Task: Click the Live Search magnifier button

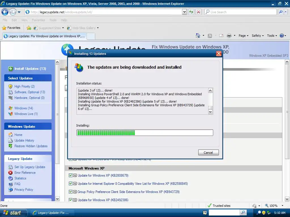Action: [281, 12]
